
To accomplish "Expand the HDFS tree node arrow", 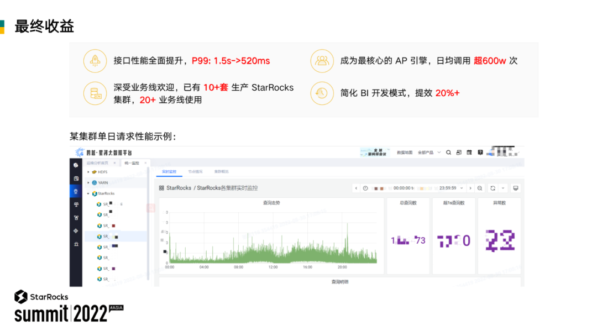I will coord(88,172).
